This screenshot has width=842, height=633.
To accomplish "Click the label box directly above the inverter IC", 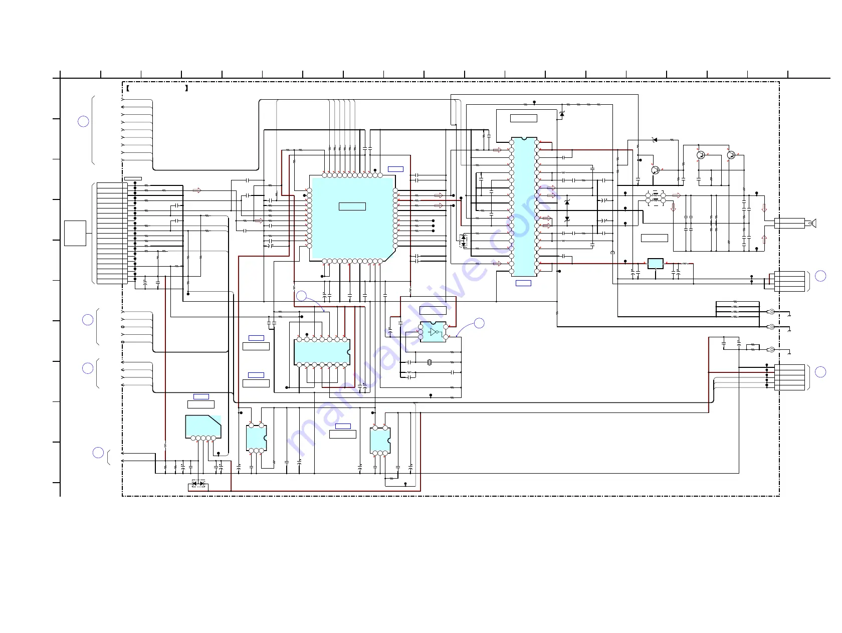I will click(433, 310).
